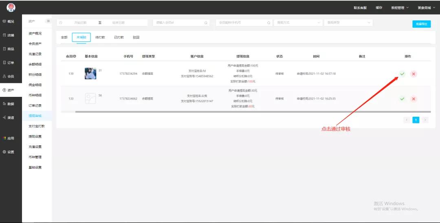Screen dimensions: 440x223
Task: Open the 提现方式 withdrawal method dropdown
Action: (298, 23)
